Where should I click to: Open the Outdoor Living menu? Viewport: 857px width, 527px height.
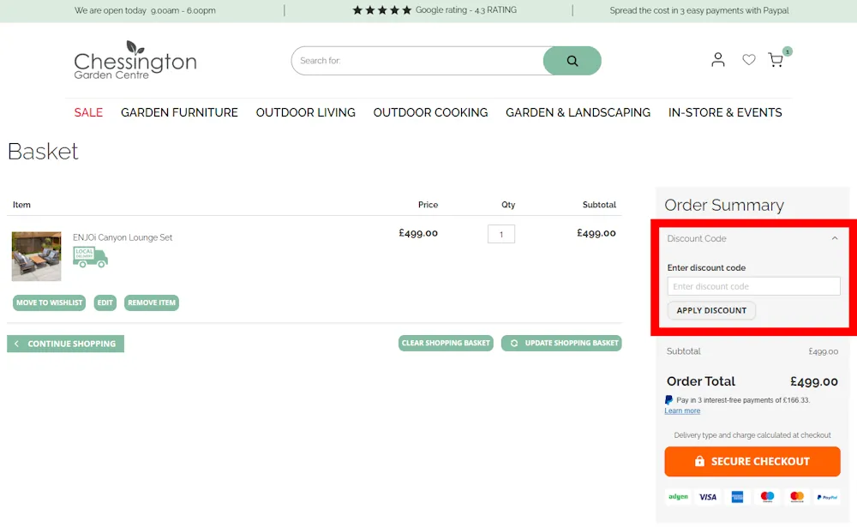[x=306, y=112]
